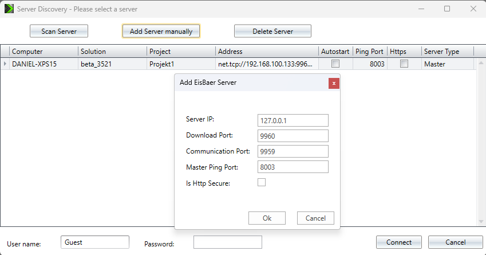Viewport: 486px width, 255px height.
Task: Click the Delete Server button
Action: click(x=272, y=31)
